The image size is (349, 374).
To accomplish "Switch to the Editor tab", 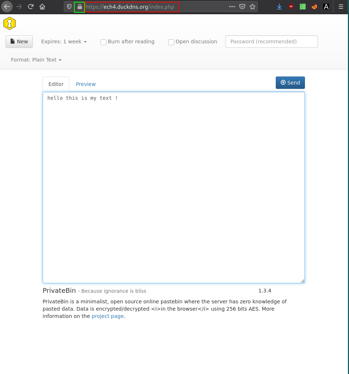I will (x=56, y=84).
